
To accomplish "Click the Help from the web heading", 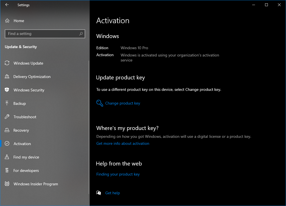I will 119,164.
